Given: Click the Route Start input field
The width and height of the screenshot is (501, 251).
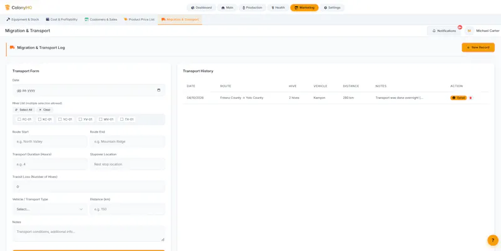Looking at the screenshot, I should point(50,141).
